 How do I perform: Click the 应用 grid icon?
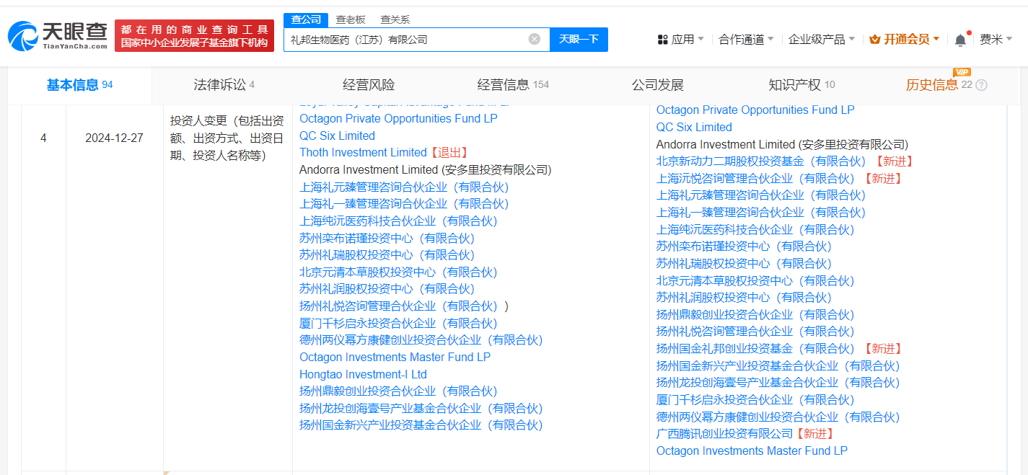[x=662, y=40]
